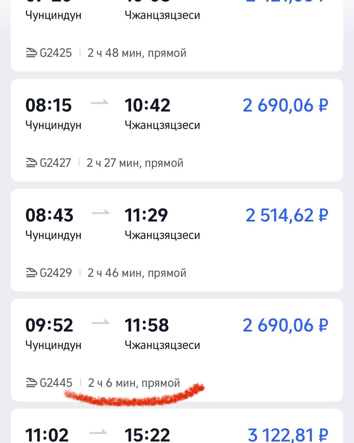Tap the 08:43 departure time
Screen dimensions: 354x443
(x=49, y=215)
